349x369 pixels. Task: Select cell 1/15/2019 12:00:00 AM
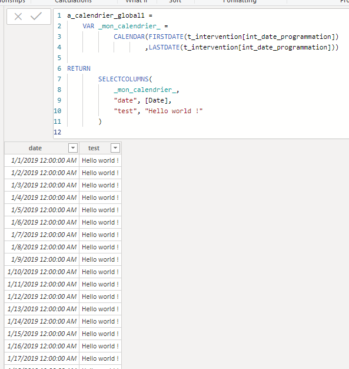[42, 334]
